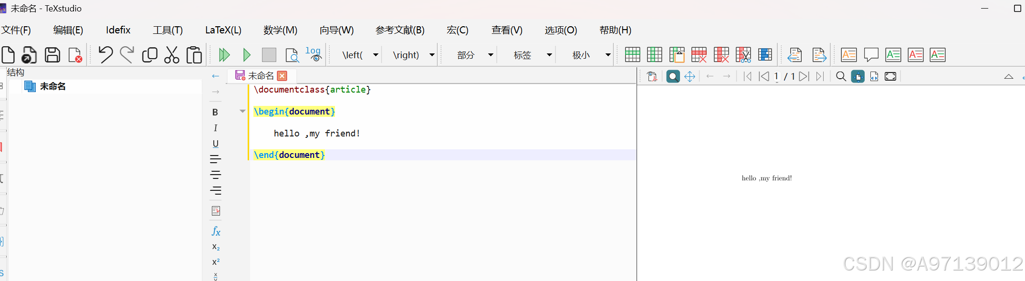Open the bold text formatting button B
This screenshot has height=281, width=1025.
point(215,112)
